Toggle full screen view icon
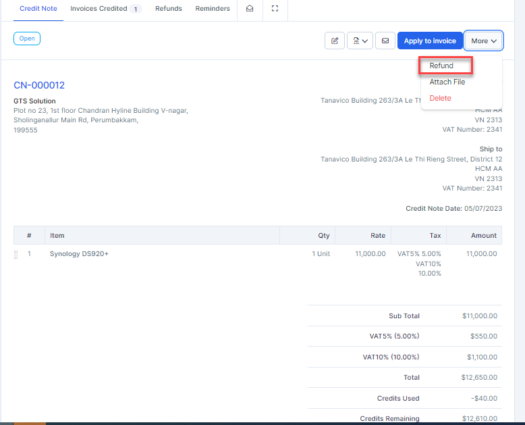 275,9
